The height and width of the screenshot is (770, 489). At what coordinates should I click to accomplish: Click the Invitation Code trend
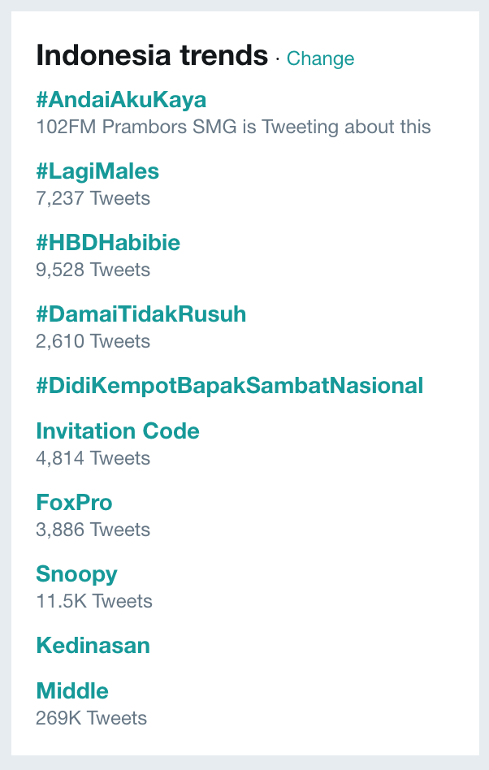coord(118,431)
